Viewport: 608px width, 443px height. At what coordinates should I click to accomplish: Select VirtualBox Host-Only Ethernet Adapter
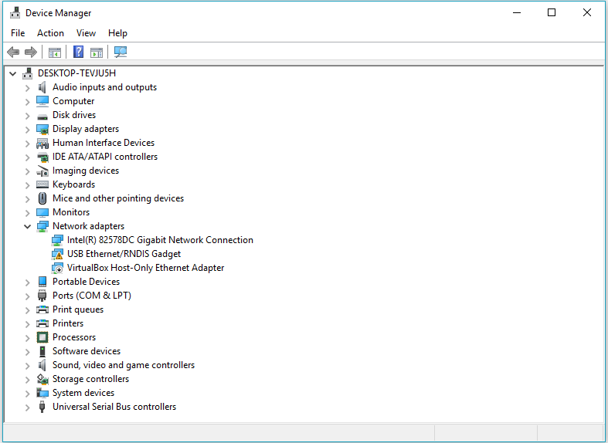[x=145, y=268]
